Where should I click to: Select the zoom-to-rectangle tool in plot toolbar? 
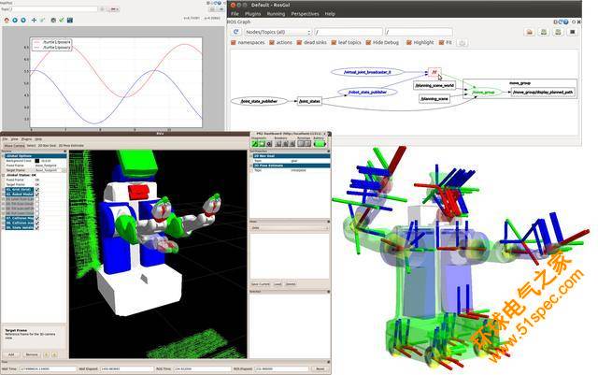coord(42,20)
